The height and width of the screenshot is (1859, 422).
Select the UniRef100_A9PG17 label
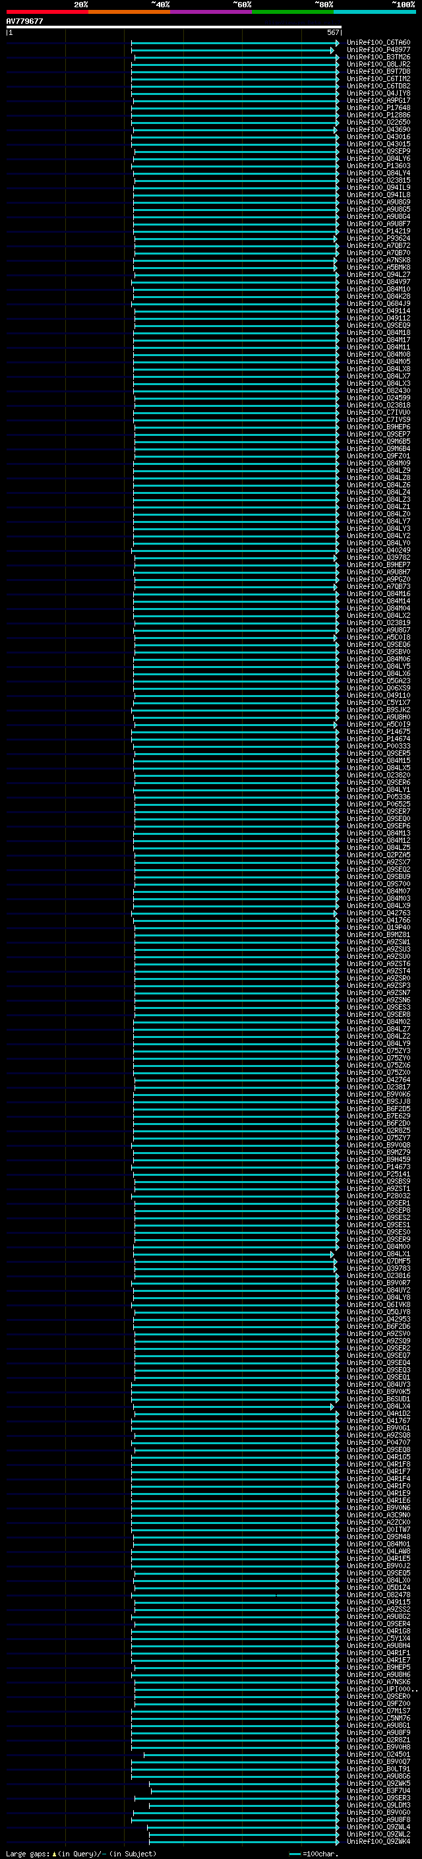coord(378,100)
